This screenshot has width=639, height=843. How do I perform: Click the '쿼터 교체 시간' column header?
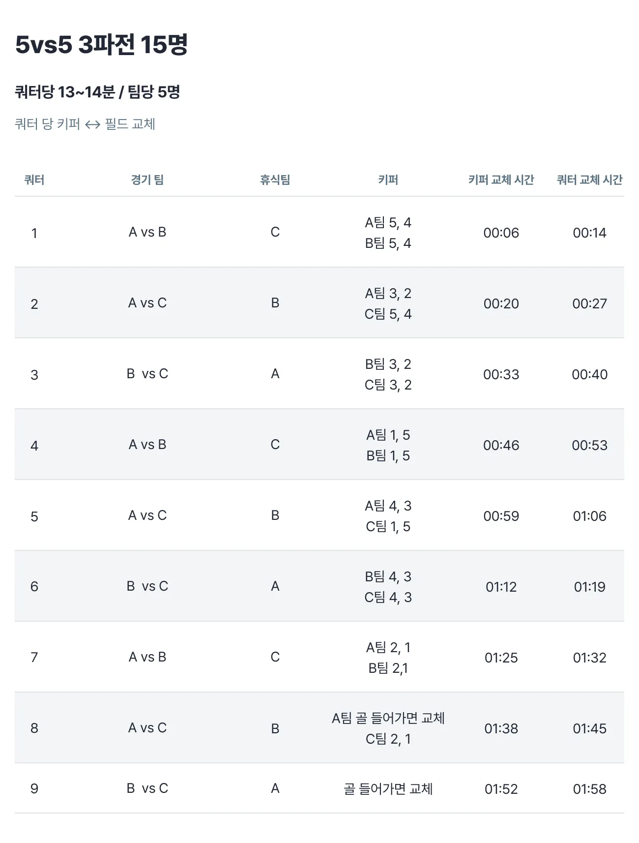[589, 180]
